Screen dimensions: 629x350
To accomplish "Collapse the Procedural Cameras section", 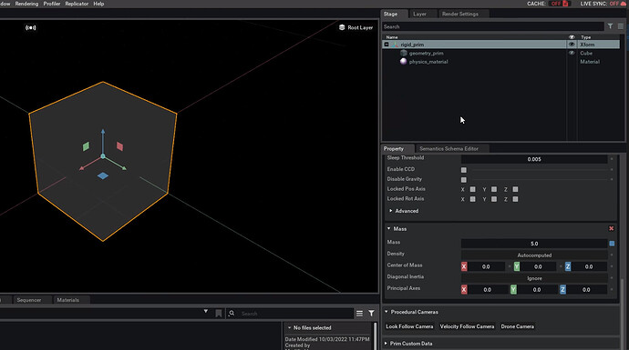I will click(387, 312).
